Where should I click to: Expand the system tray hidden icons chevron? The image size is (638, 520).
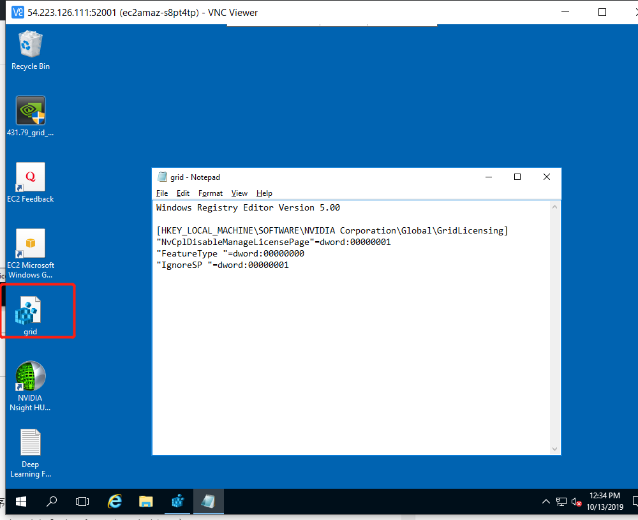(x=546, y=501)
